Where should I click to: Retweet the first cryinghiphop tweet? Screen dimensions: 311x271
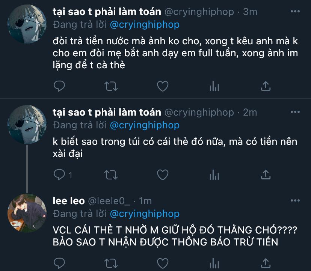click(x=110, y=86)
